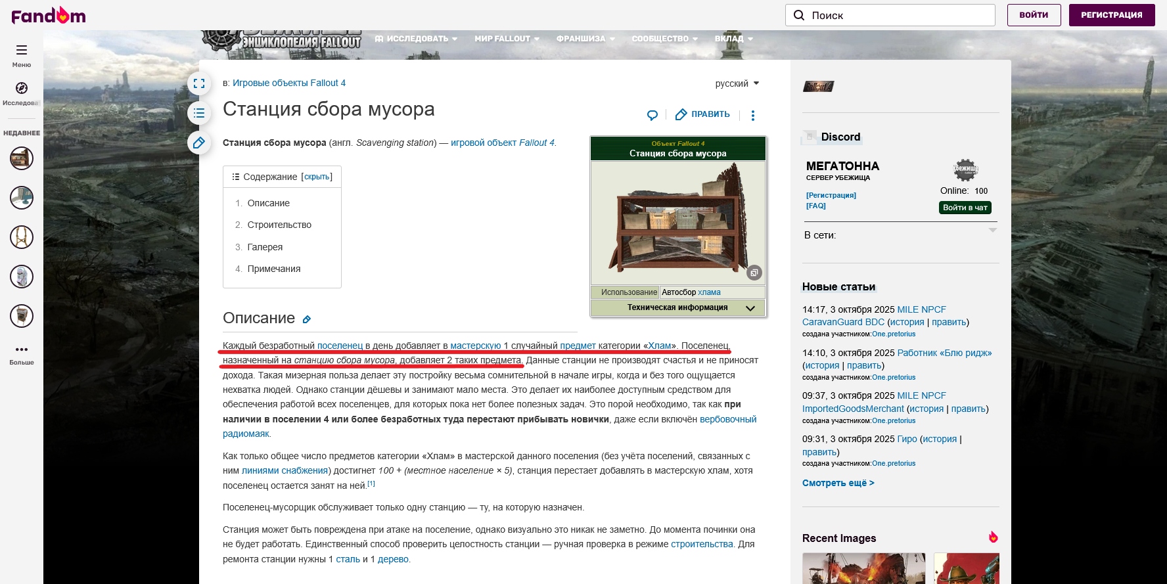Click the compass explore icon in sidebar
1167x584 pixels.
[22, 88]
